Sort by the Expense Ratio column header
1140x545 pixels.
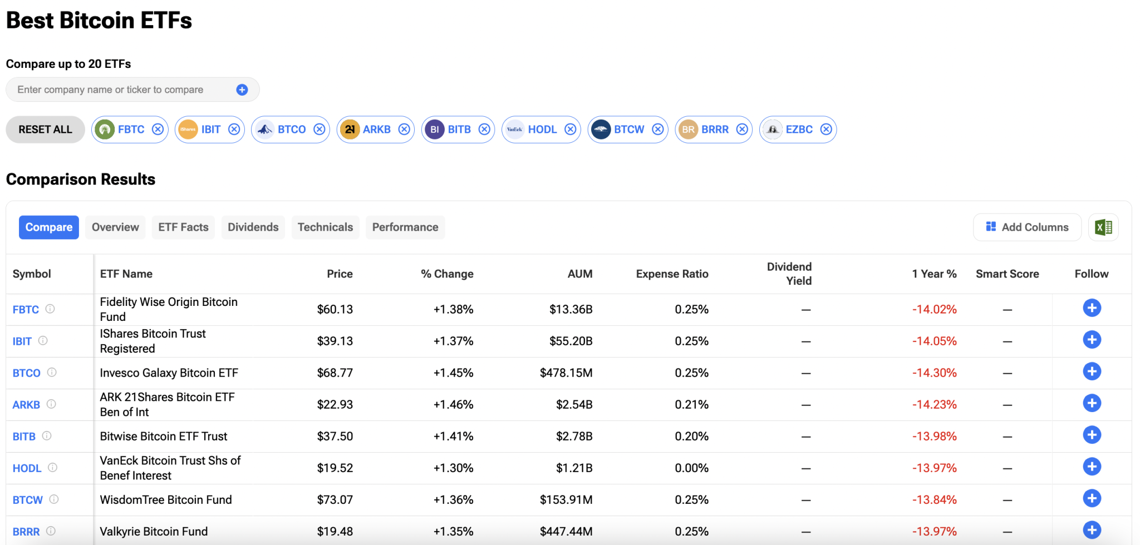coord(672,274)
